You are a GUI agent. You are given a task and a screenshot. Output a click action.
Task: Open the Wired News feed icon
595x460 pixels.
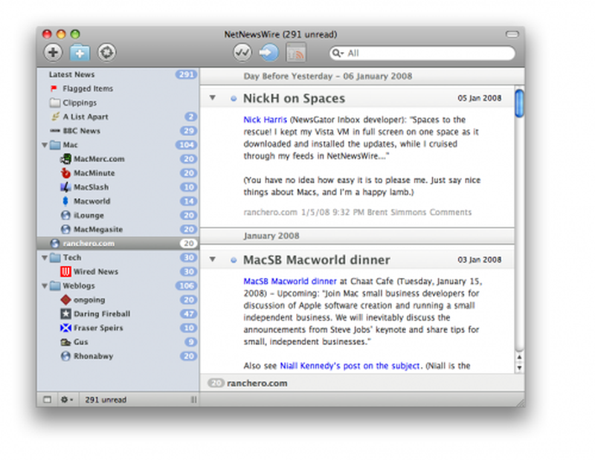tap(65, 271)
